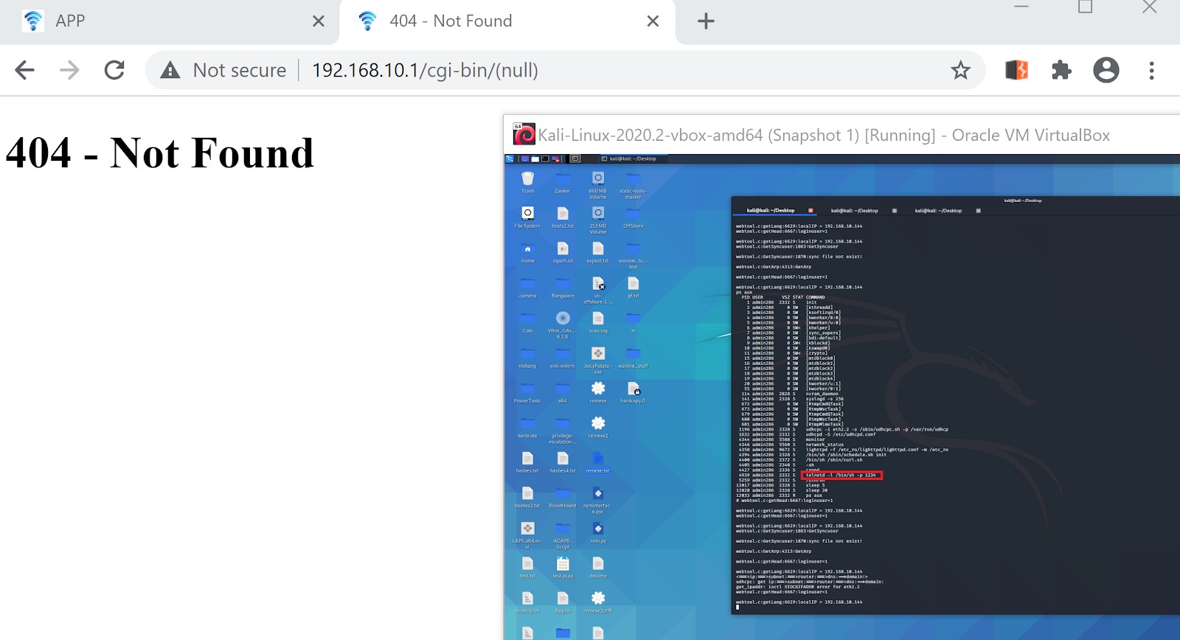Reload the 404 page

(114, 70)
